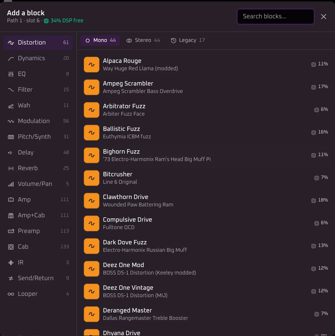Screen dimensions: 335x336
Task: Click the Reverb icon in sidebar
Action: pos(11,168)
